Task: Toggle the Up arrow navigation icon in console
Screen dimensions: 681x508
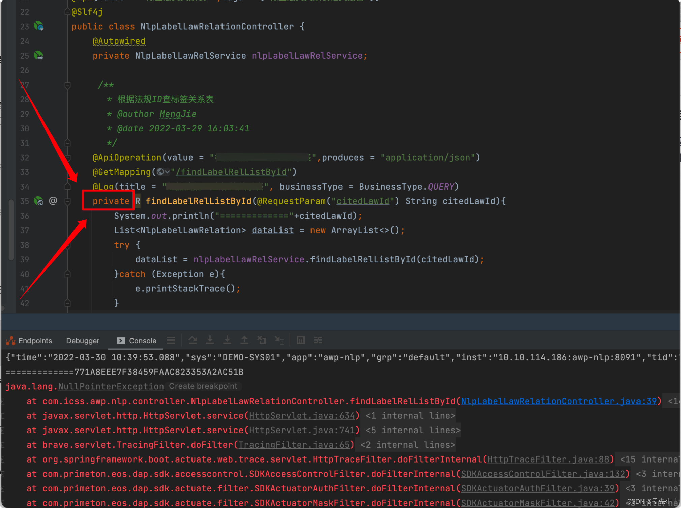Action: point(245,340)
